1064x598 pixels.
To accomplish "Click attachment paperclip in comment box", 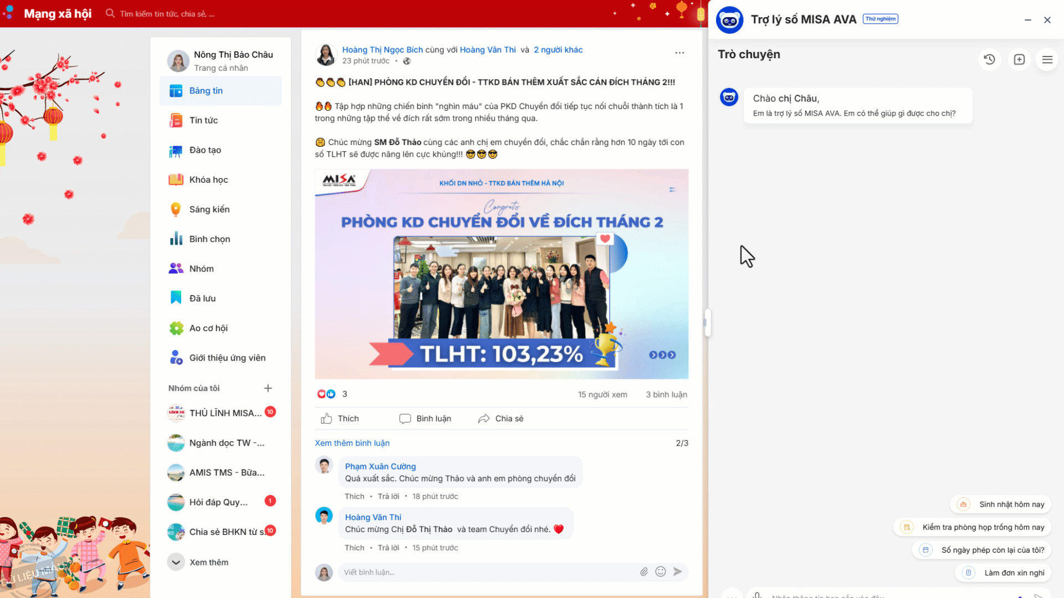I will coord(644,572).
